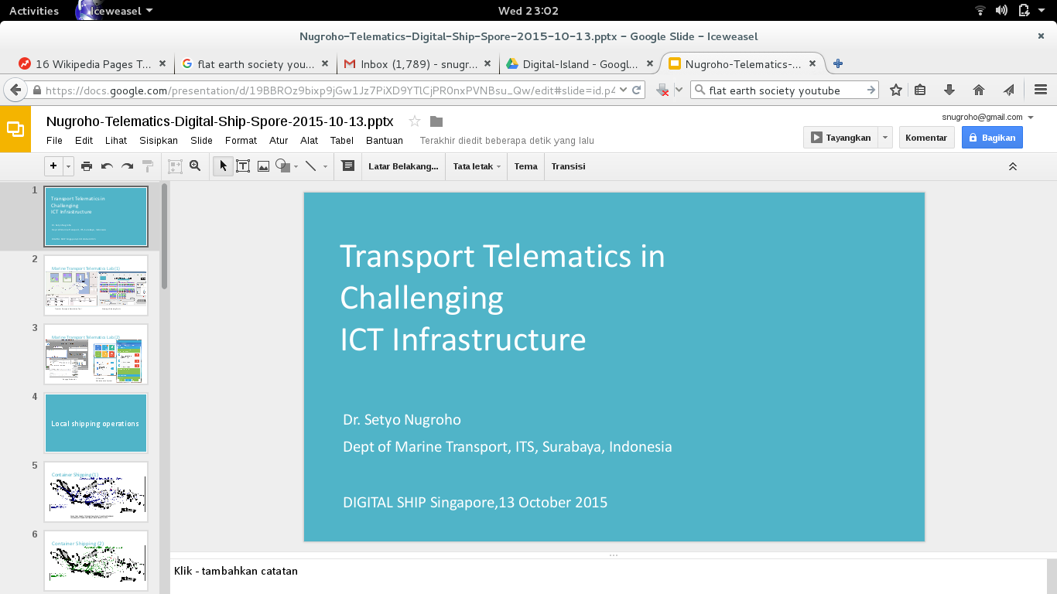This screenshot has height=594, width=1057.
Task: Click the presentation title to rename it
Action: pyautogui.click(x=220, y=121)
